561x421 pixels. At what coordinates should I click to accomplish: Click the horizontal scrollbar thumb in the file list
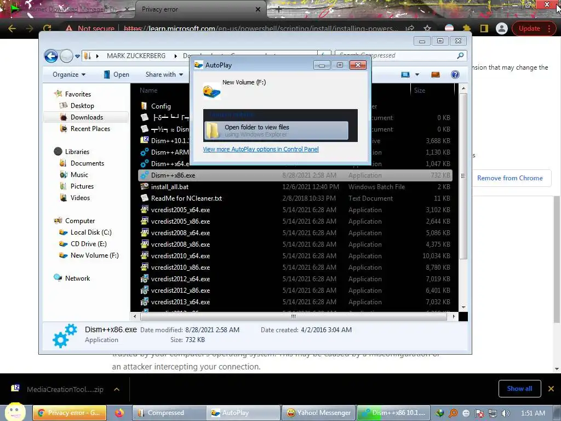click(294, 316)
